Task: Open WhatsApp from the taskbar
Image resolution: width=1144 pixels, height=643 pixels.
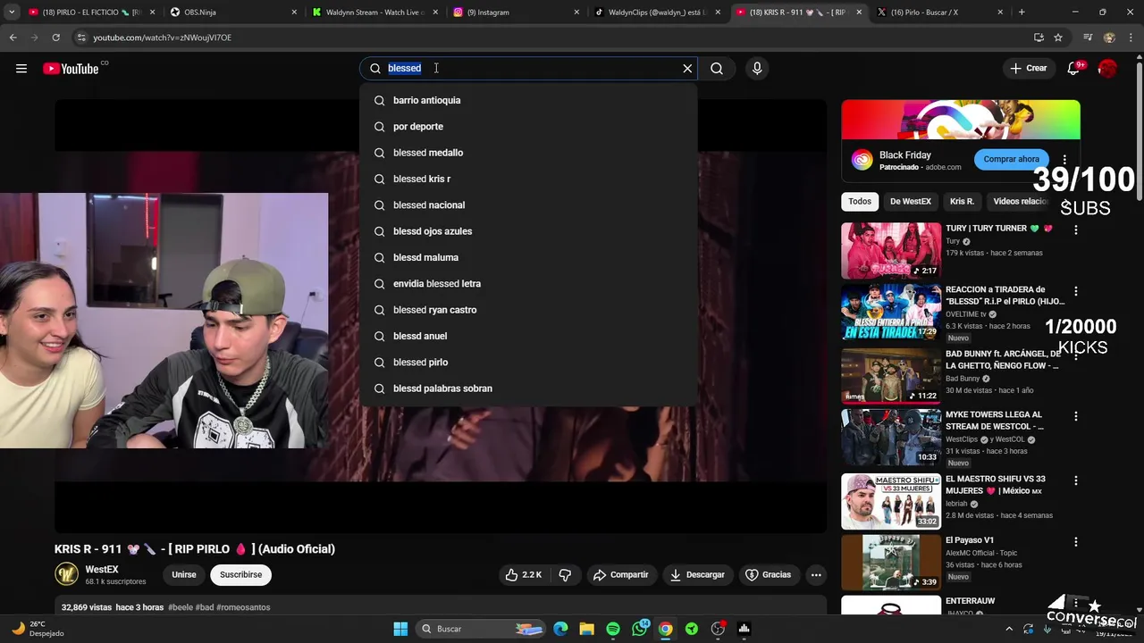Action: (640, 629)
